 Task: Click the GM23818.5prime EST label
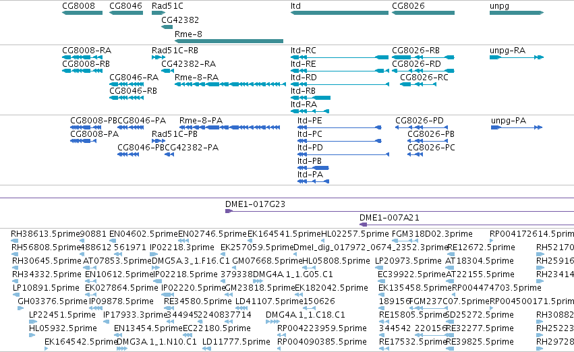260,288
